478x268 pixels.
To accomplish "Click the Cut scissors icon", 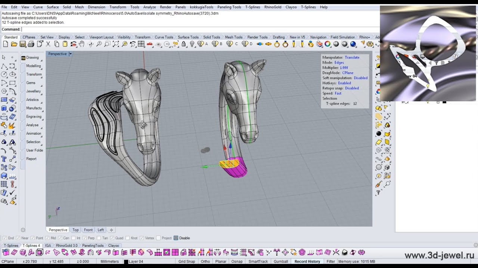I will 48,44.
